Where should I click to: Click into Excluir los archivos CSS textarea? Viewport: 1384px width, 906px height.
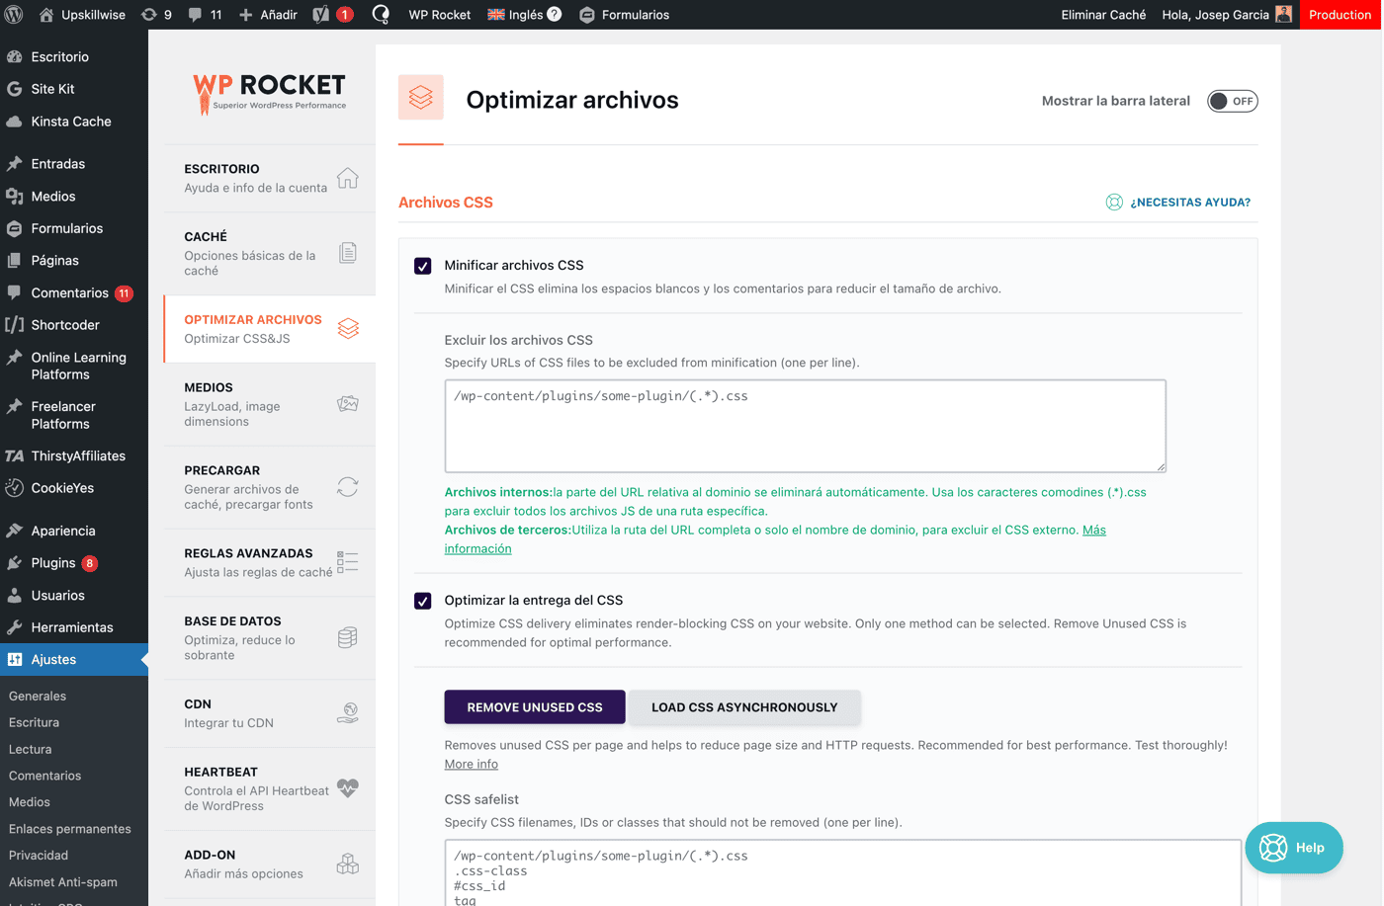[x=806, y=426]
